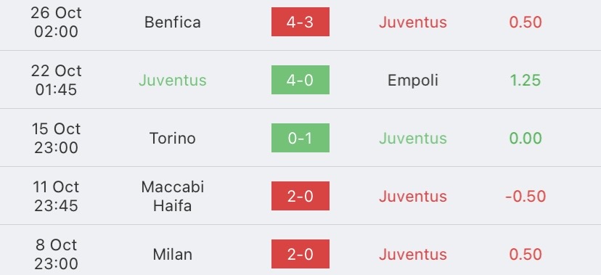The image size is (601, 275).
Task: Click the 0.00 handicap value
Action: coord(526,139)
